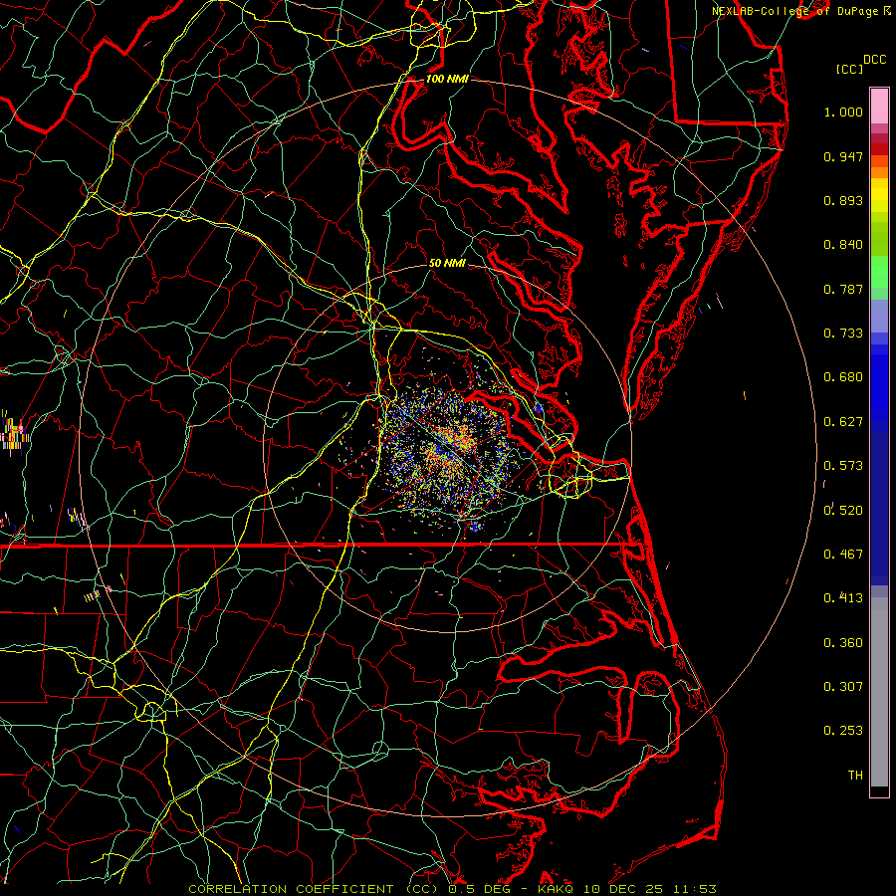Select the 0.840 legend value
The image size is (896, 896).
click(x=843, y=245)
